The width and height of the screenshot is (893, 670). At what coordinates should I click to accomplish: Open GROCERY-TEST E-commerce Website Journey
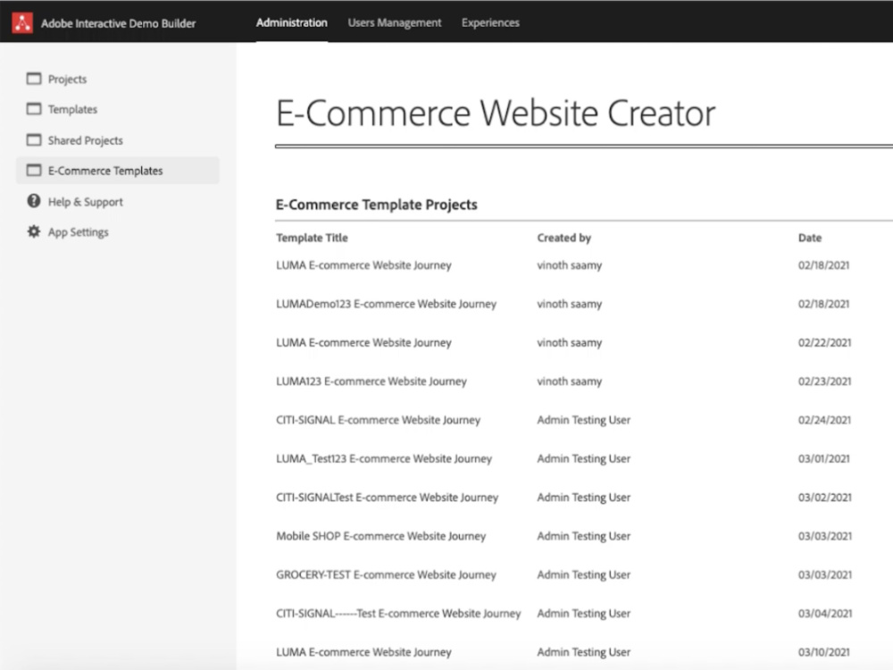click(386, 574)
